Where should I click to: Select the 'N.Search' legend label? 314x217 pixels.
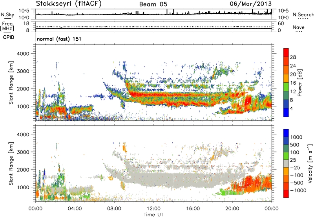coord(303,14)
